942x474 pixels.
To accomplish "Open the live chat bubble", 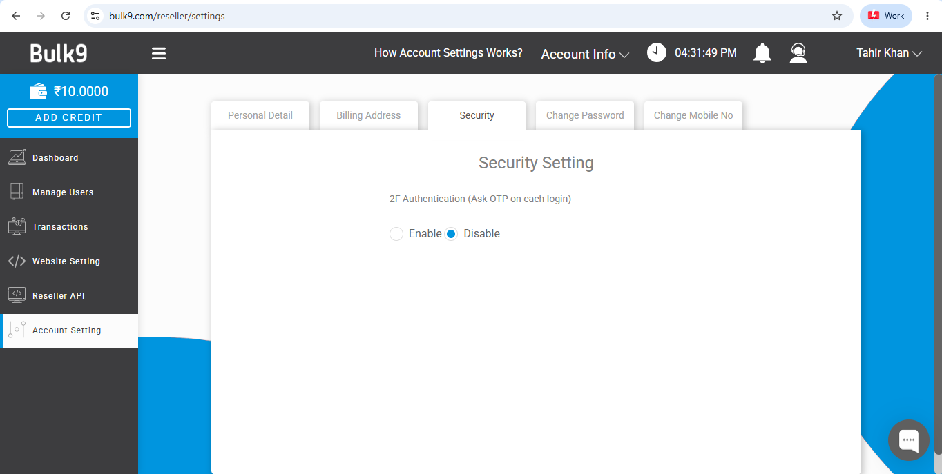I will pos(908,440).
